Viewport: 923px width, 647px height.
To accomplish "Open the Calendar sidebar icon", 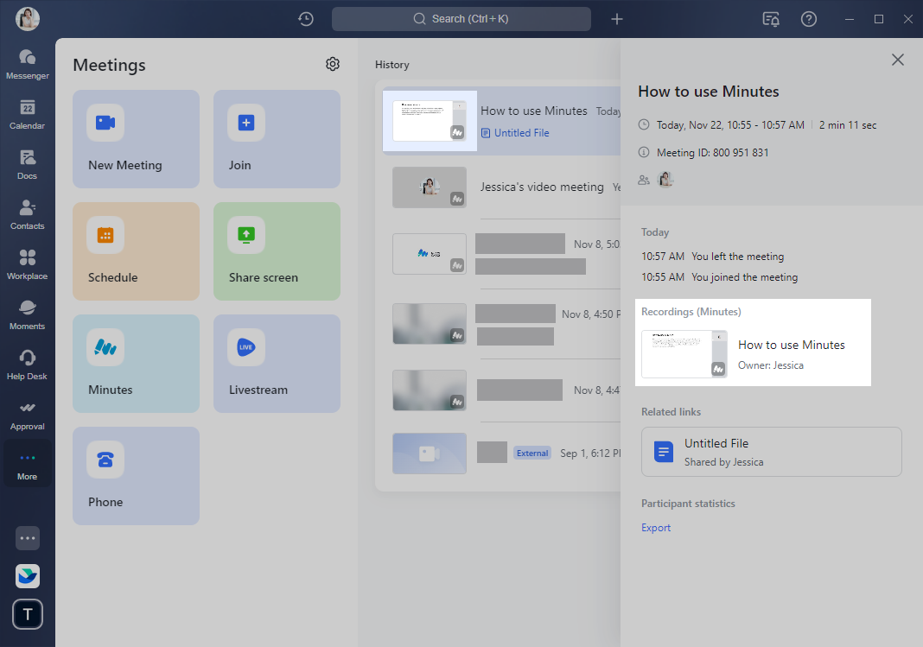I will [x=27, y=114].
